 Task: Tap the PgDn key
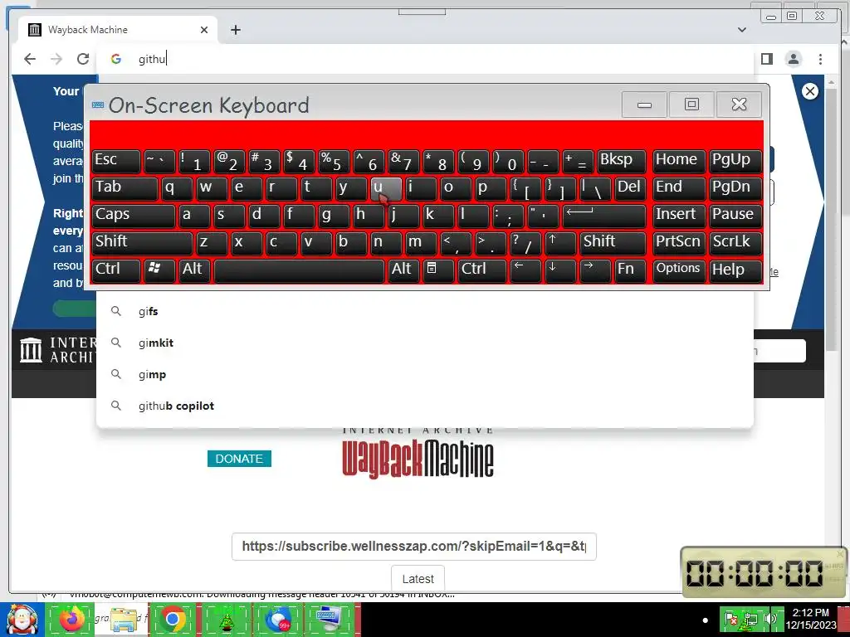click(735, 188)
